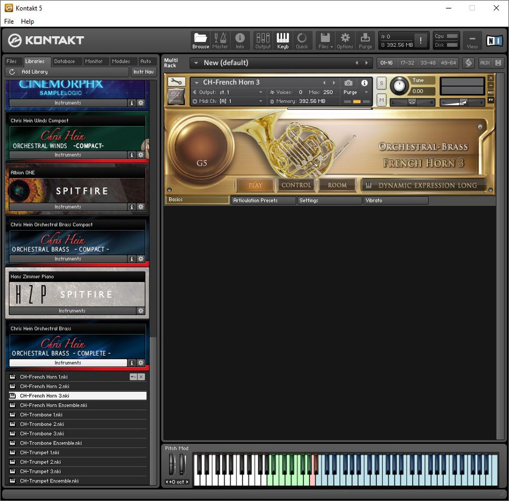
Task: Open Albion ONE library settings gear
Action: (x=141, y=207)
